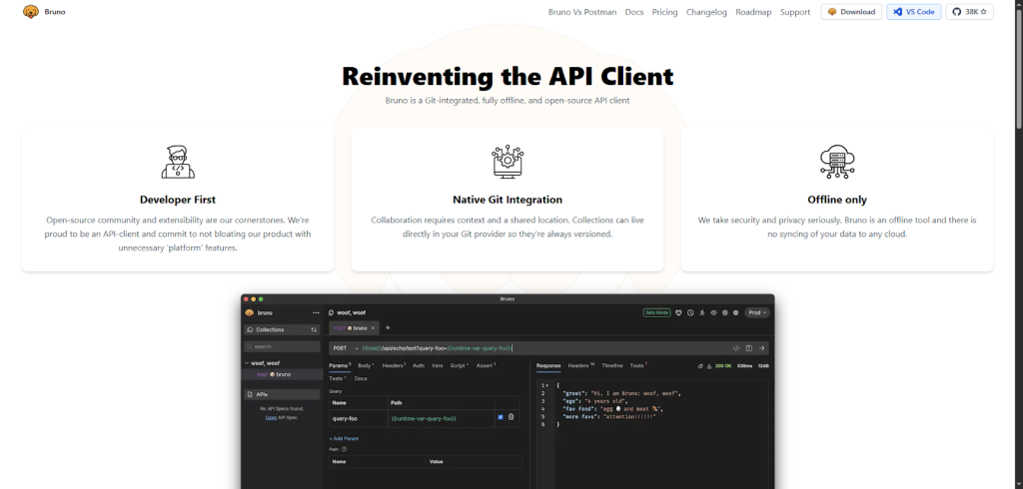Open the collection three-dots menu beside bruno
The width and height of the screenshot is (1023, 489).
tap(317, 312)
